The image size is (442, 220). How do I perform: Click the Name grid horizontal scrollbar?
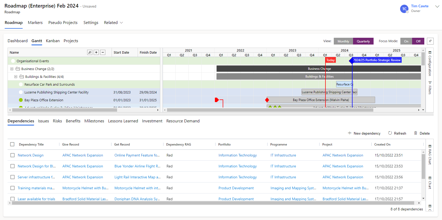[65, 110]
